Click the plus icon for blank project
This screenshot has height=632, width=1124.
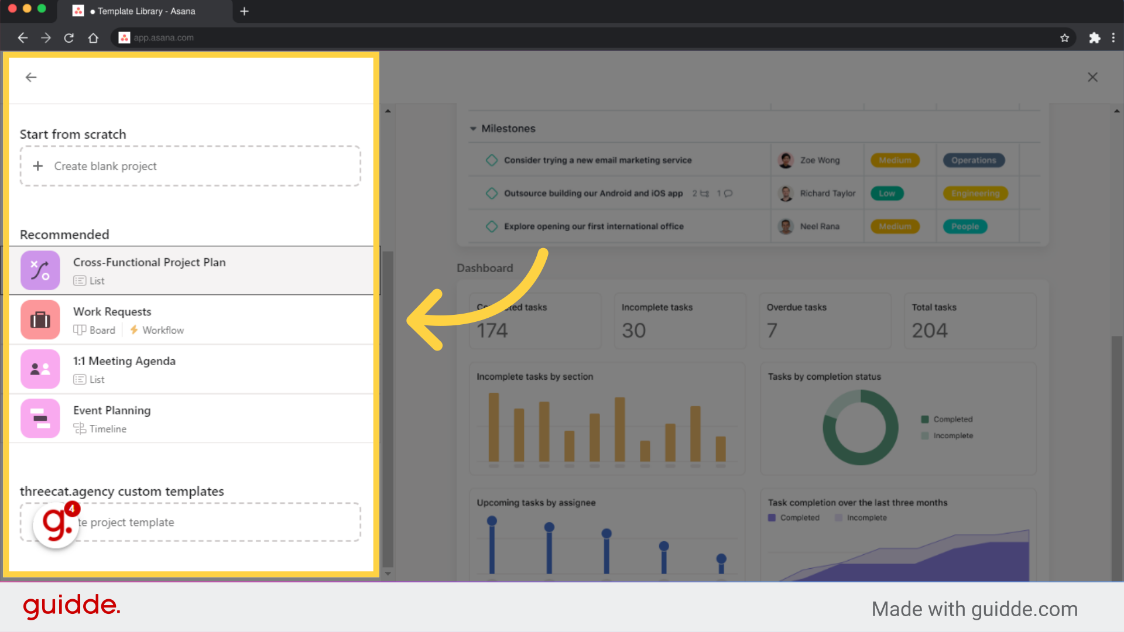point(38,166)
